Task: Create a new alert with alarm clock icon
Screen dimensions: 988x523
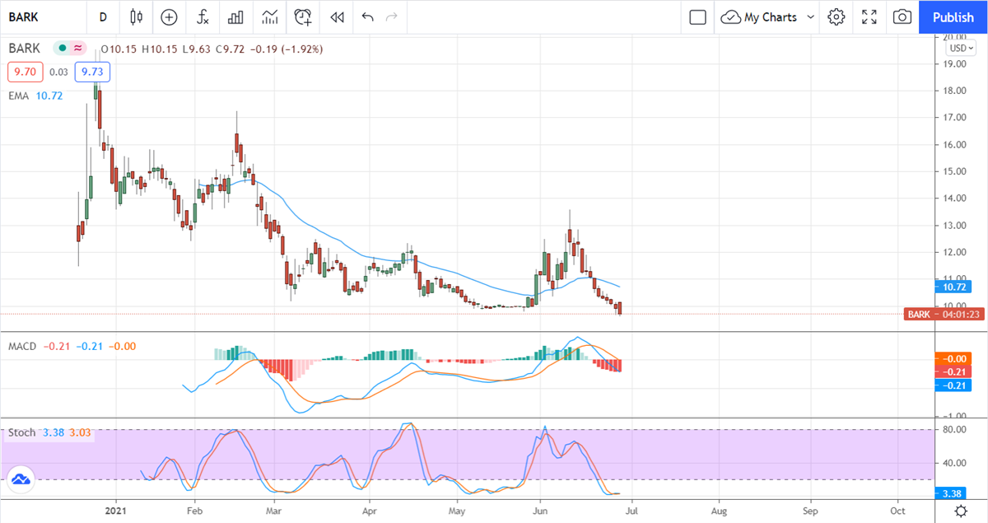Action: [x=303, y=16]
